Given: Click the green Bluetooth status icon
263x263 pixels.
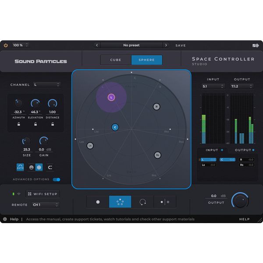Looking at the screenshot, I should pos(14,194).
